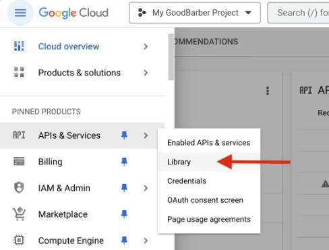Click the IAM & Admin shield icon
329x250 pixels.
tap(19, 187)
